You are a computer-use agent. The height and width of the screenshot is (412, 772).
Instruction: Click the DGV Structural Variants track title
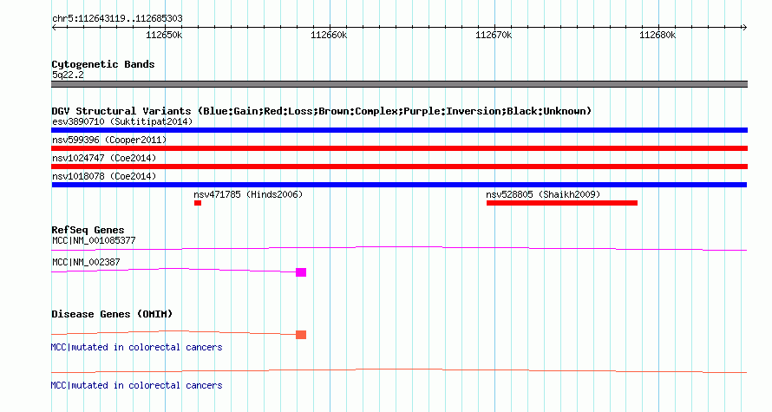[x=322, y=111]
